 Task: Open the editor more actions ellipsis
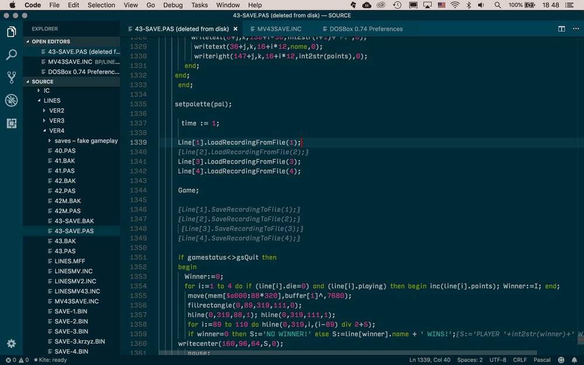(576, 29)
